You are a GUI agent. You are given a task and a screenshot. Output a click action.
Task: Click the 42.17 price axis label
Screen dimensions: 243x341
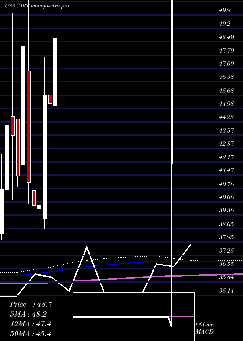coord(226,157)
